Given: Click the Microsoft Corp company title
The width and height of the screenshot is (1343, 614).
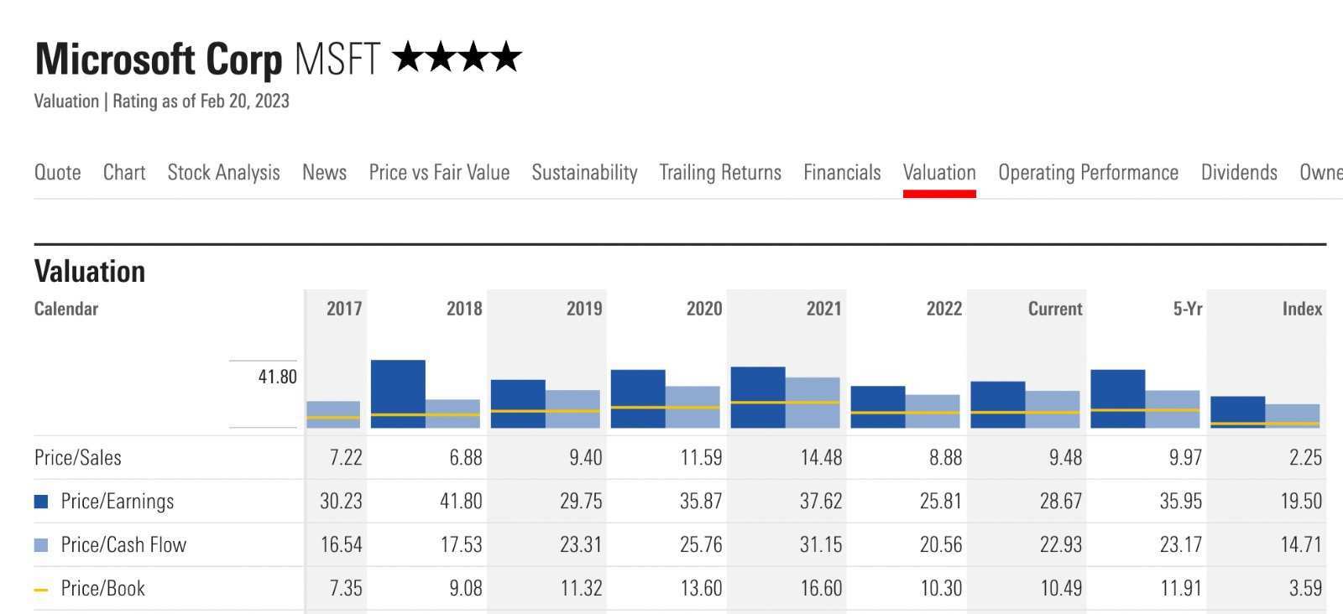Looking at the screenshot, I should [159, 60].
